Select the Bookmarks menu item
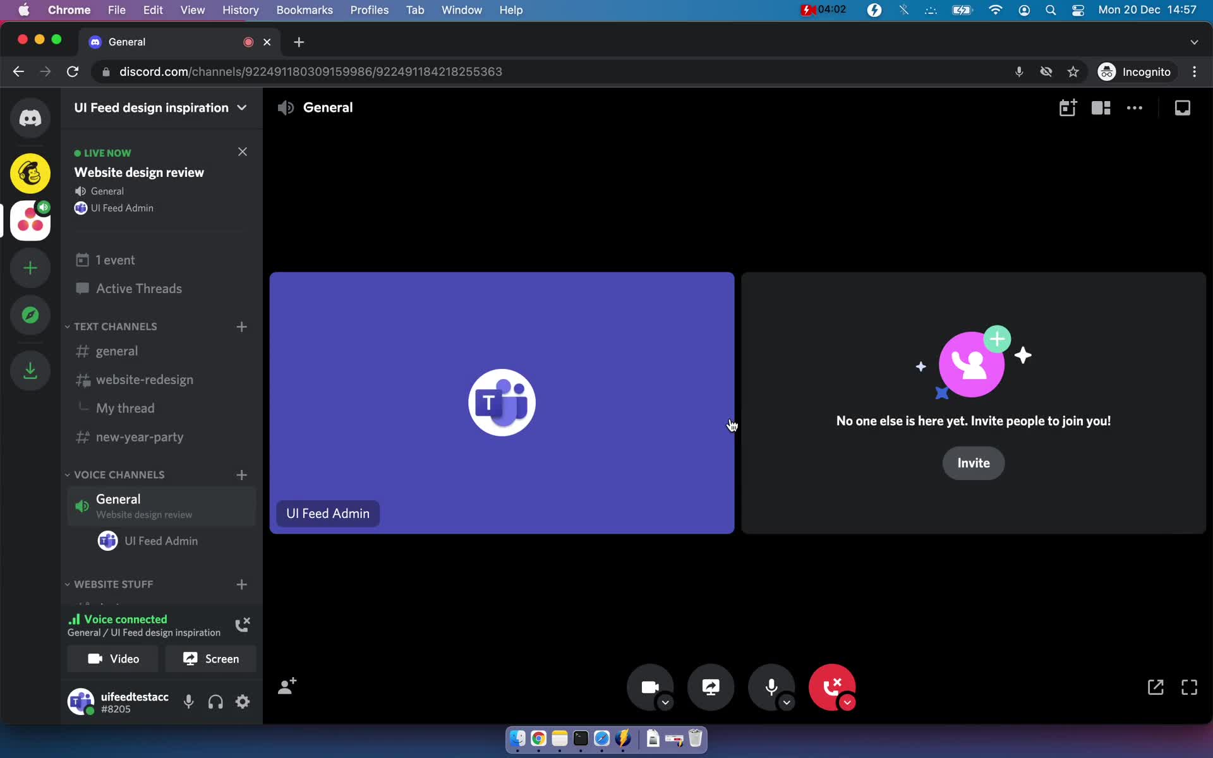 tap(303, 9)
